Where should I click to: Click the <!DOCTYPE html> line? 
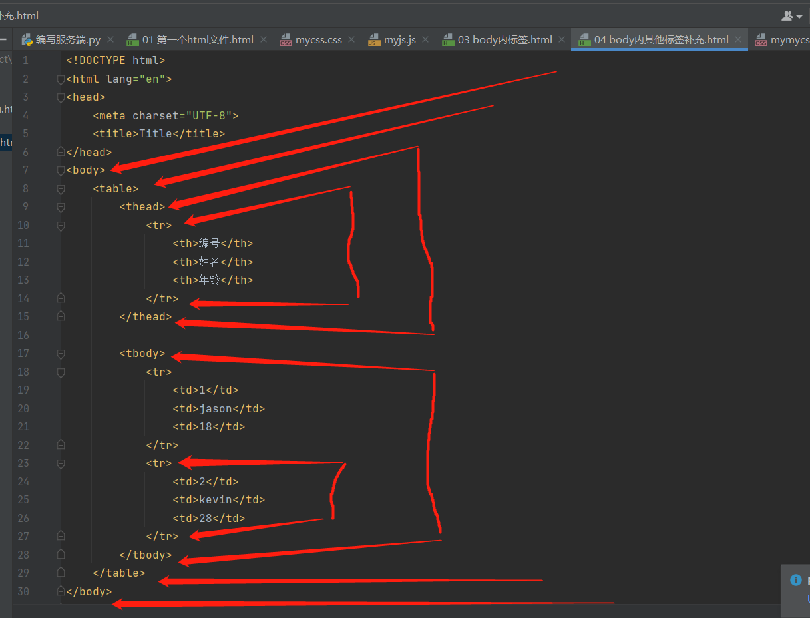(116, 61)
